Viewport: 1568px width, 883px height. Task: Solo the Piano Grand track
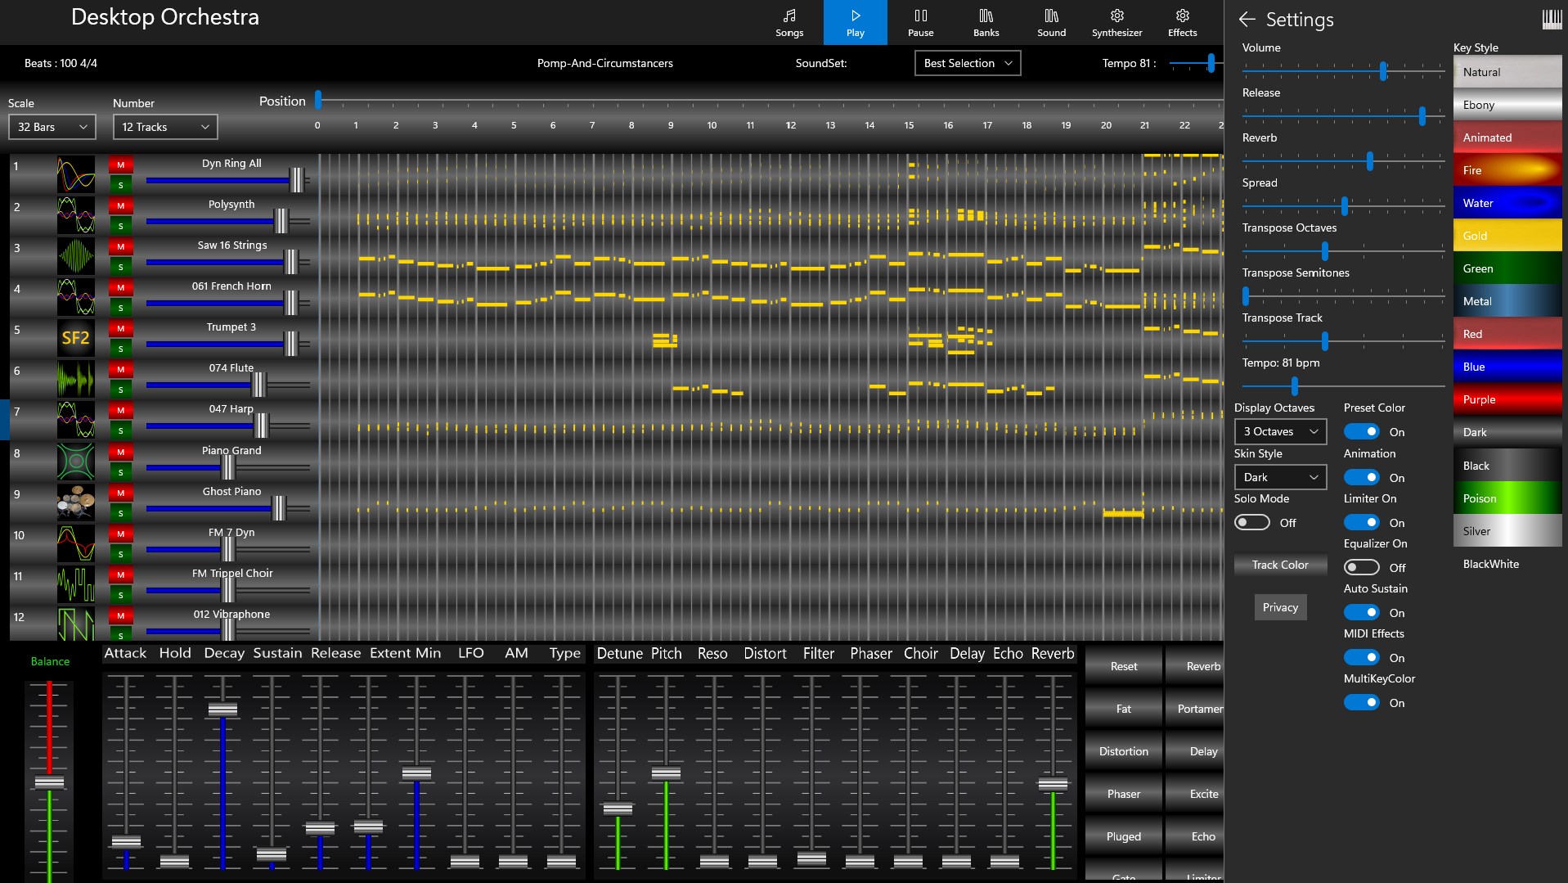tap(119, 473)
